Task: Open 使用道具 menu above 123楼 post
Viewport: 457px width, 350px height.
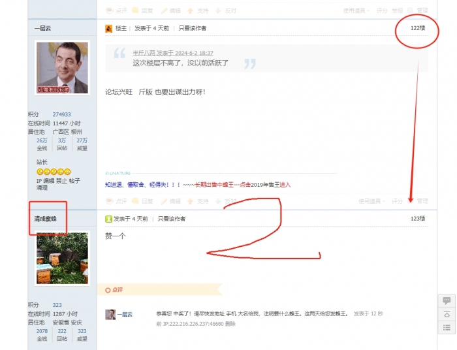Action: (357, 201)
